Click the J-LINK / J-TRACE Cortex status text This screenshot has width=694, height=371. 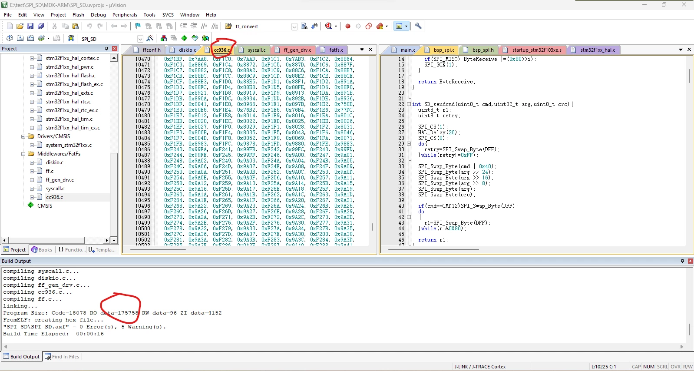480,367
